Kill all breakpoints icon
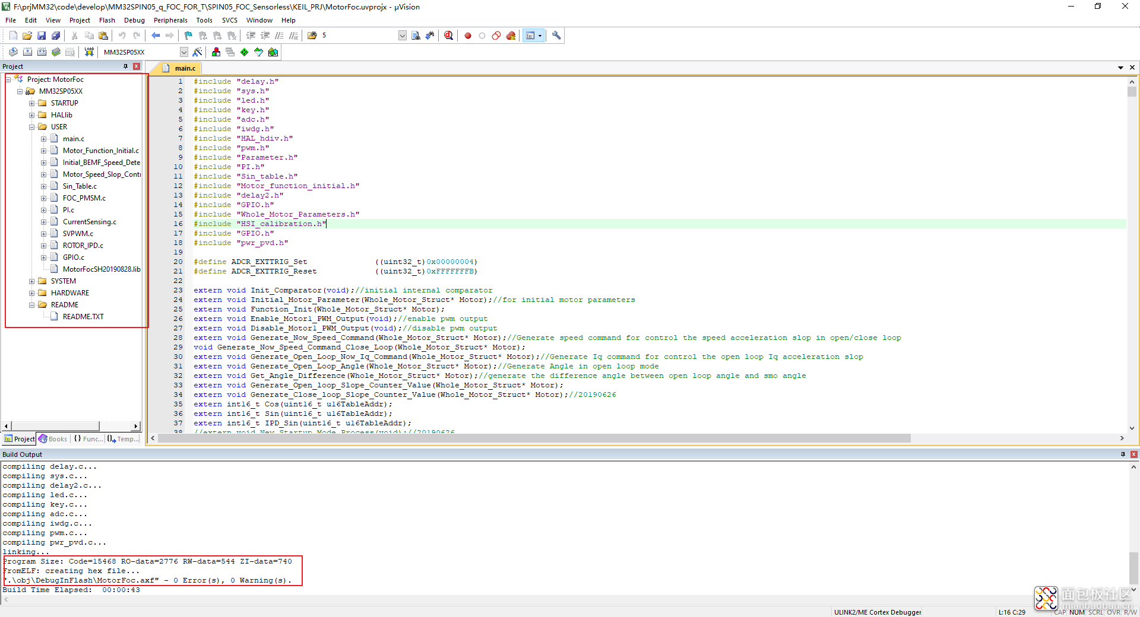The image size is (1140, 617). tap(511, 36)
